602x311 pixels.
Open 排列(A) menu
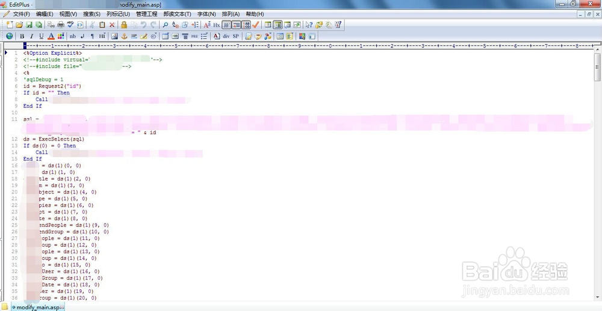(231, 14)
